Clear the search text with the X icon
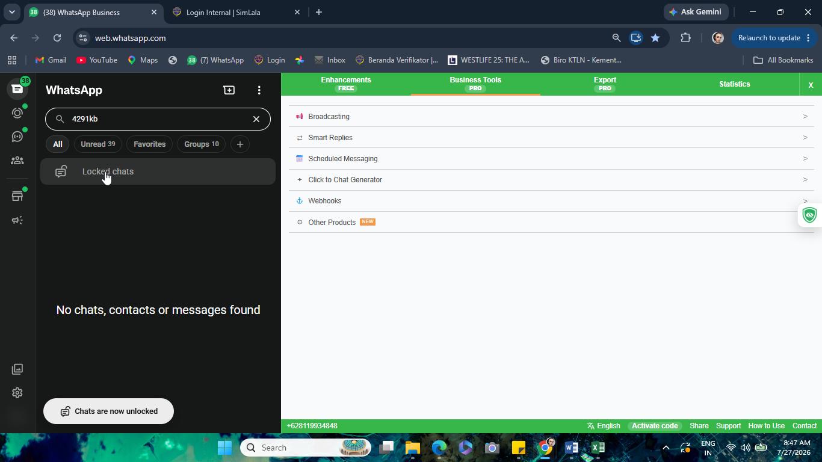Screen dimensions: 822x462 point(256,119)
